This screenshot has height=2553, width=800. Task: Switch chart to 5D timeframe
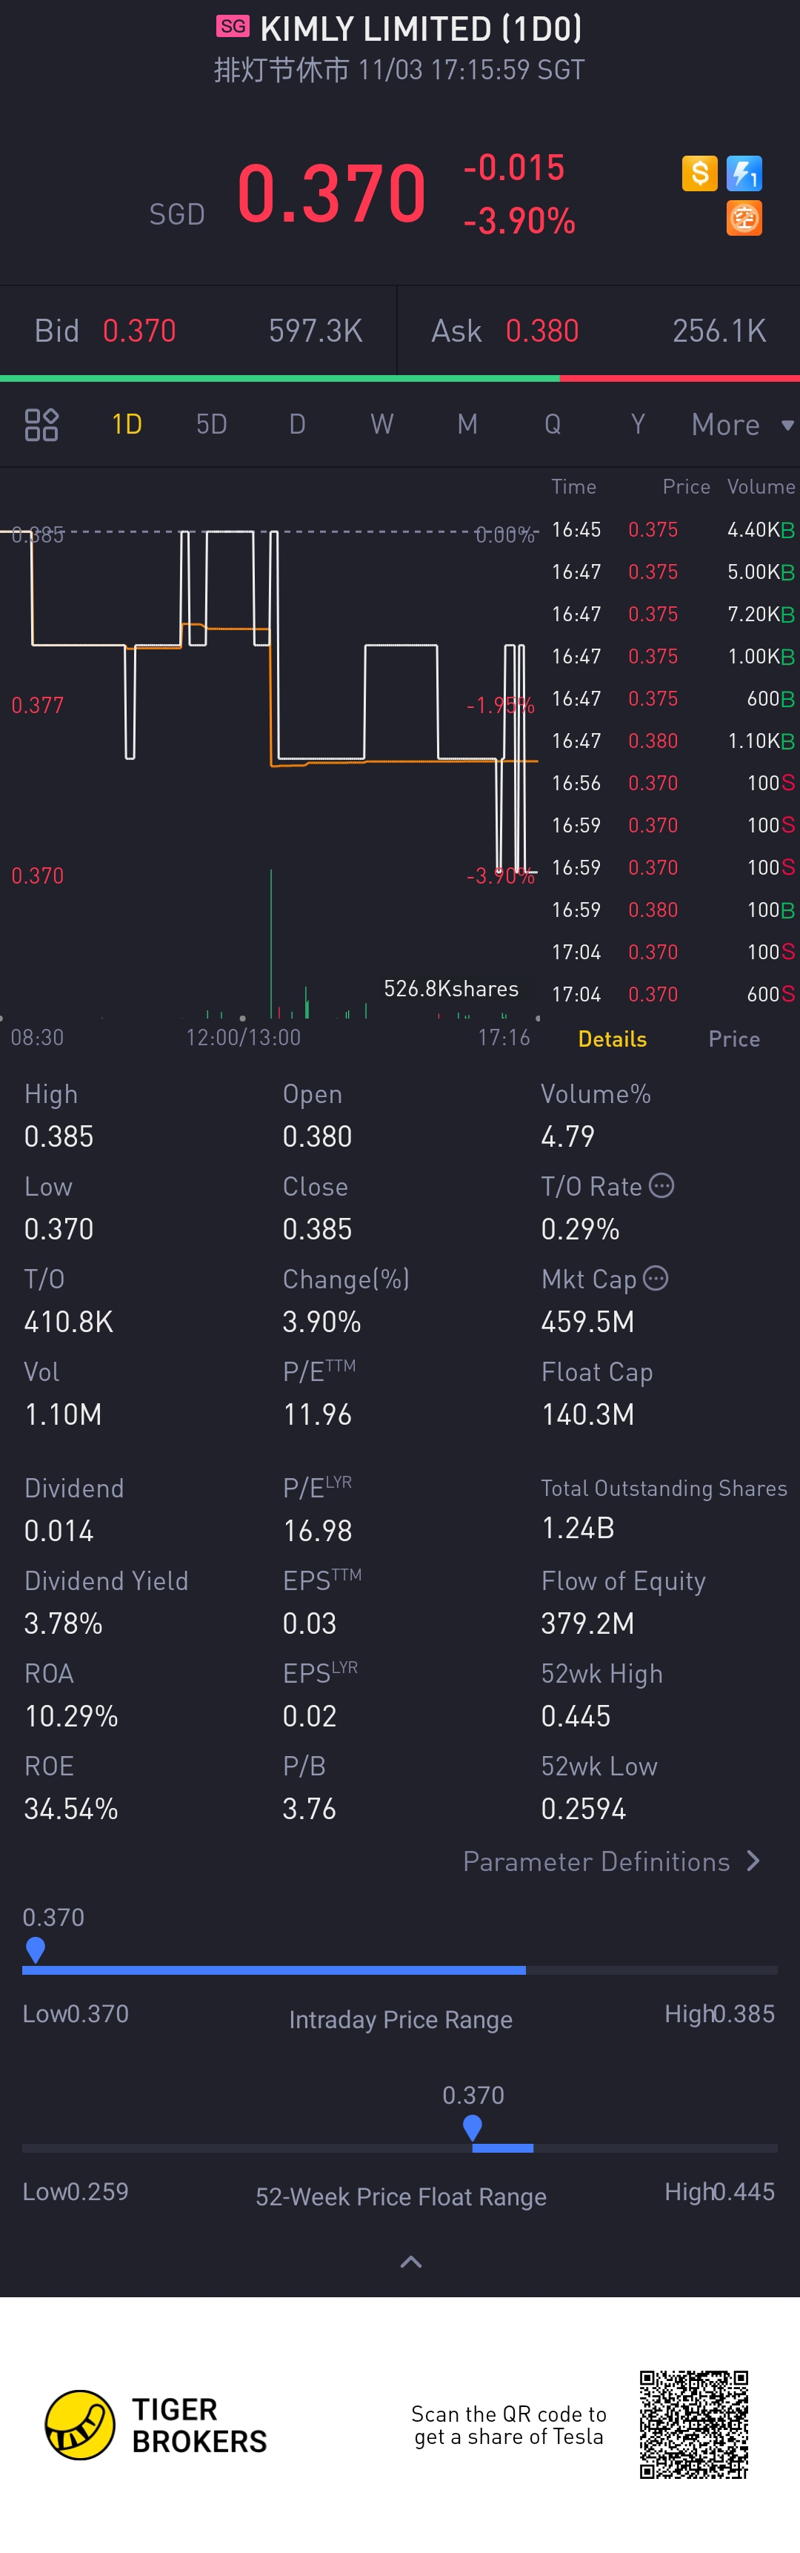pyautogui.click(x=212, y=425)
